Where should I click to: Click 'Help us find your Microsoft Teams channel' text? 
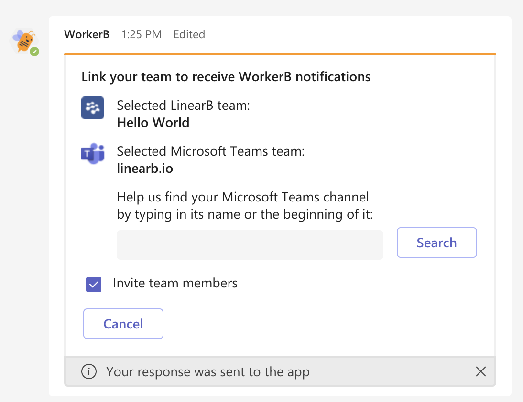click(243, 197)
